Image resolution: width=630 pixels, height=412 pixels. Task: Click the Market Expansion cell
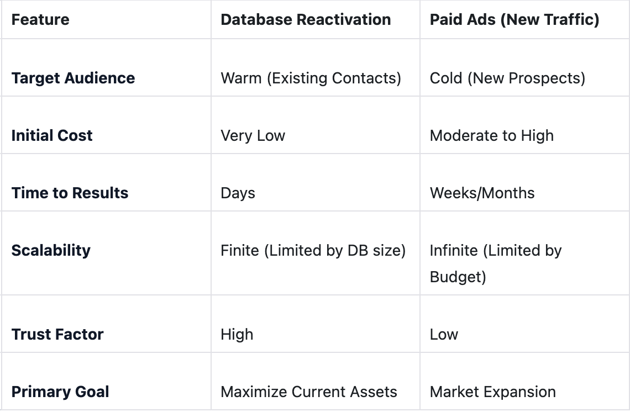coord(492,392)
